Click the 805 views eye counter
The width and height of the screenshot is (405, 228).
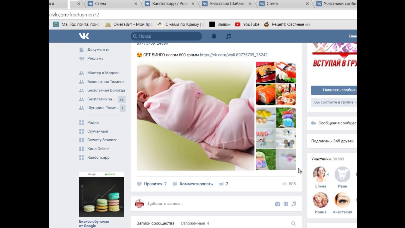click(289, 184)
